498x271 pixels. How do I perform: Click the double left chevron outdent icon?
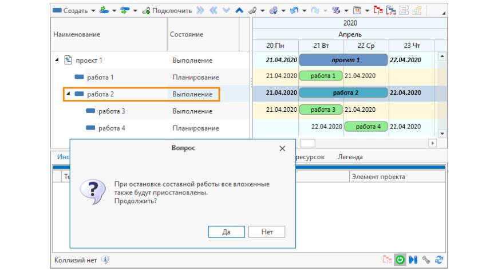pos(214,10)
